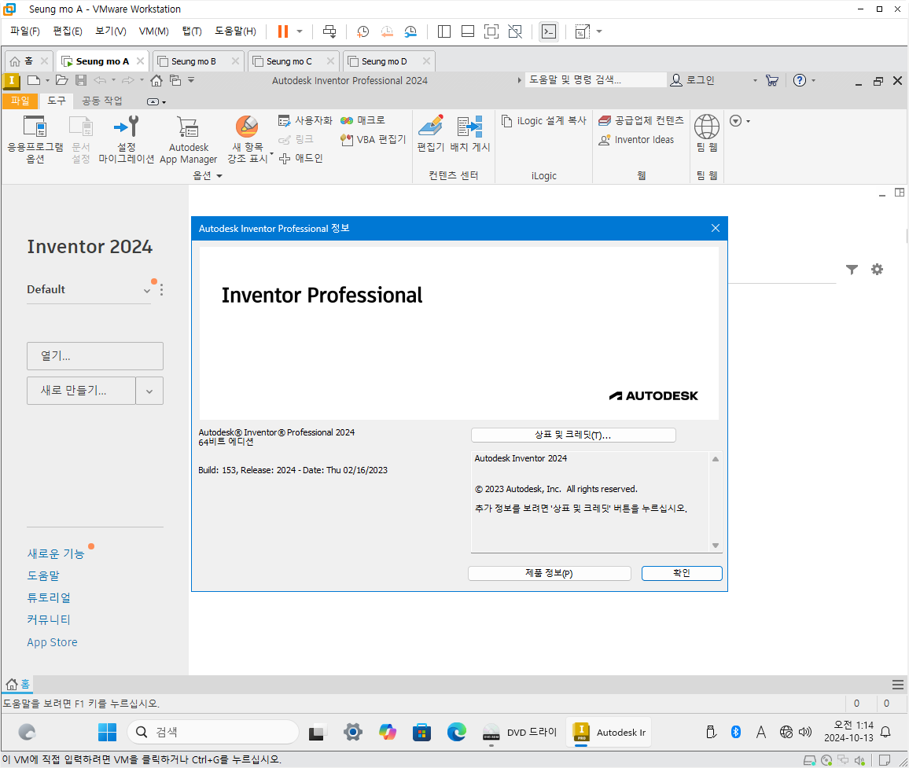Click the shopping cart icon in title bar
909x768 pixels.
point(771,80)
